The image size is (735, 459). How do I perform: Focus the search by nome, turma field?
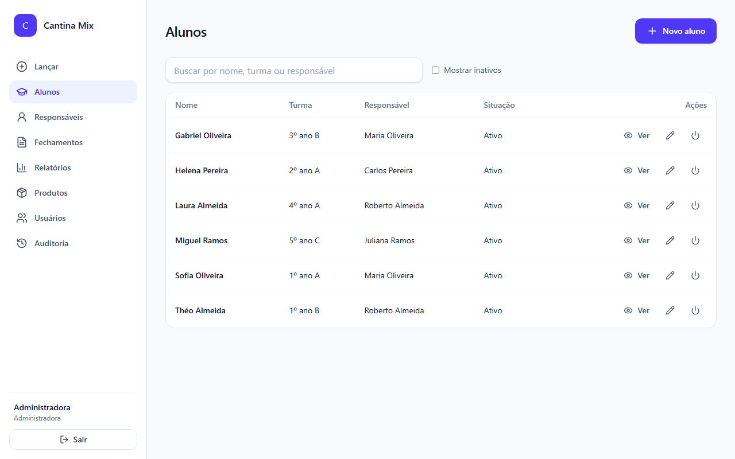pyautogui.click(x=294, y=71)
